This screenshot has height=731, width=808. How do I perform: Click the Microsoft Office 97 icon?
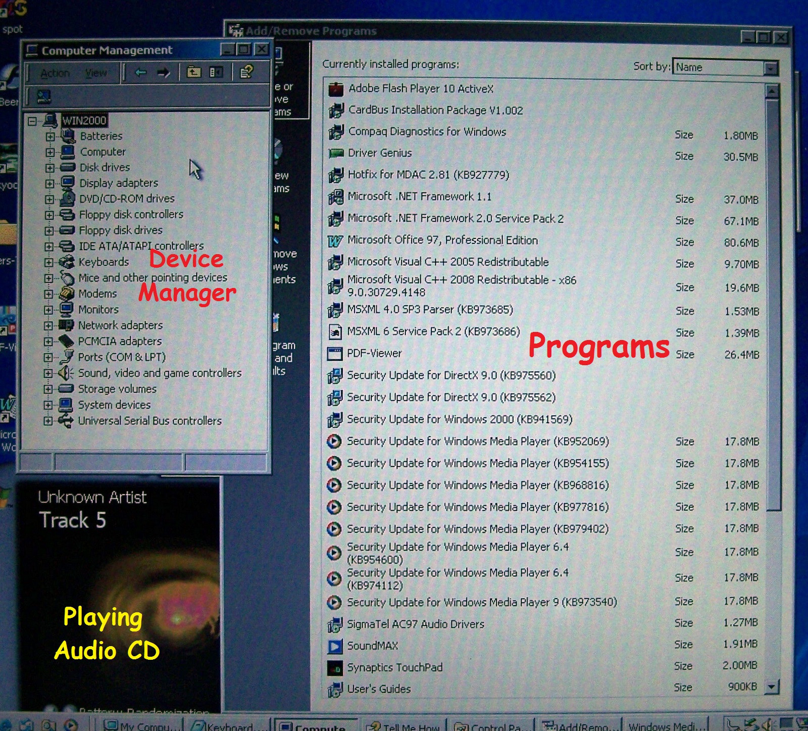pyautogui.click(x=335, y=241)
